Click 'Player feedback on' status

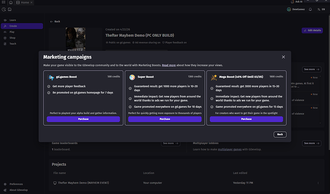(x=174, y=42)
